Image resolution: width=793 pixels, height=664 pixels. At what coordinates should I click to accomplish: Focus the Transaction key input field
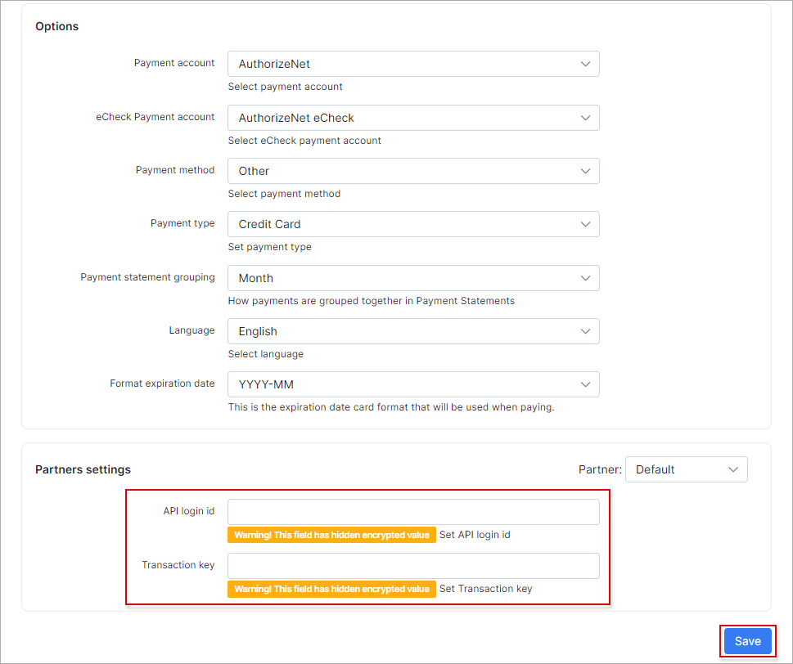click(x=413, y=565)
